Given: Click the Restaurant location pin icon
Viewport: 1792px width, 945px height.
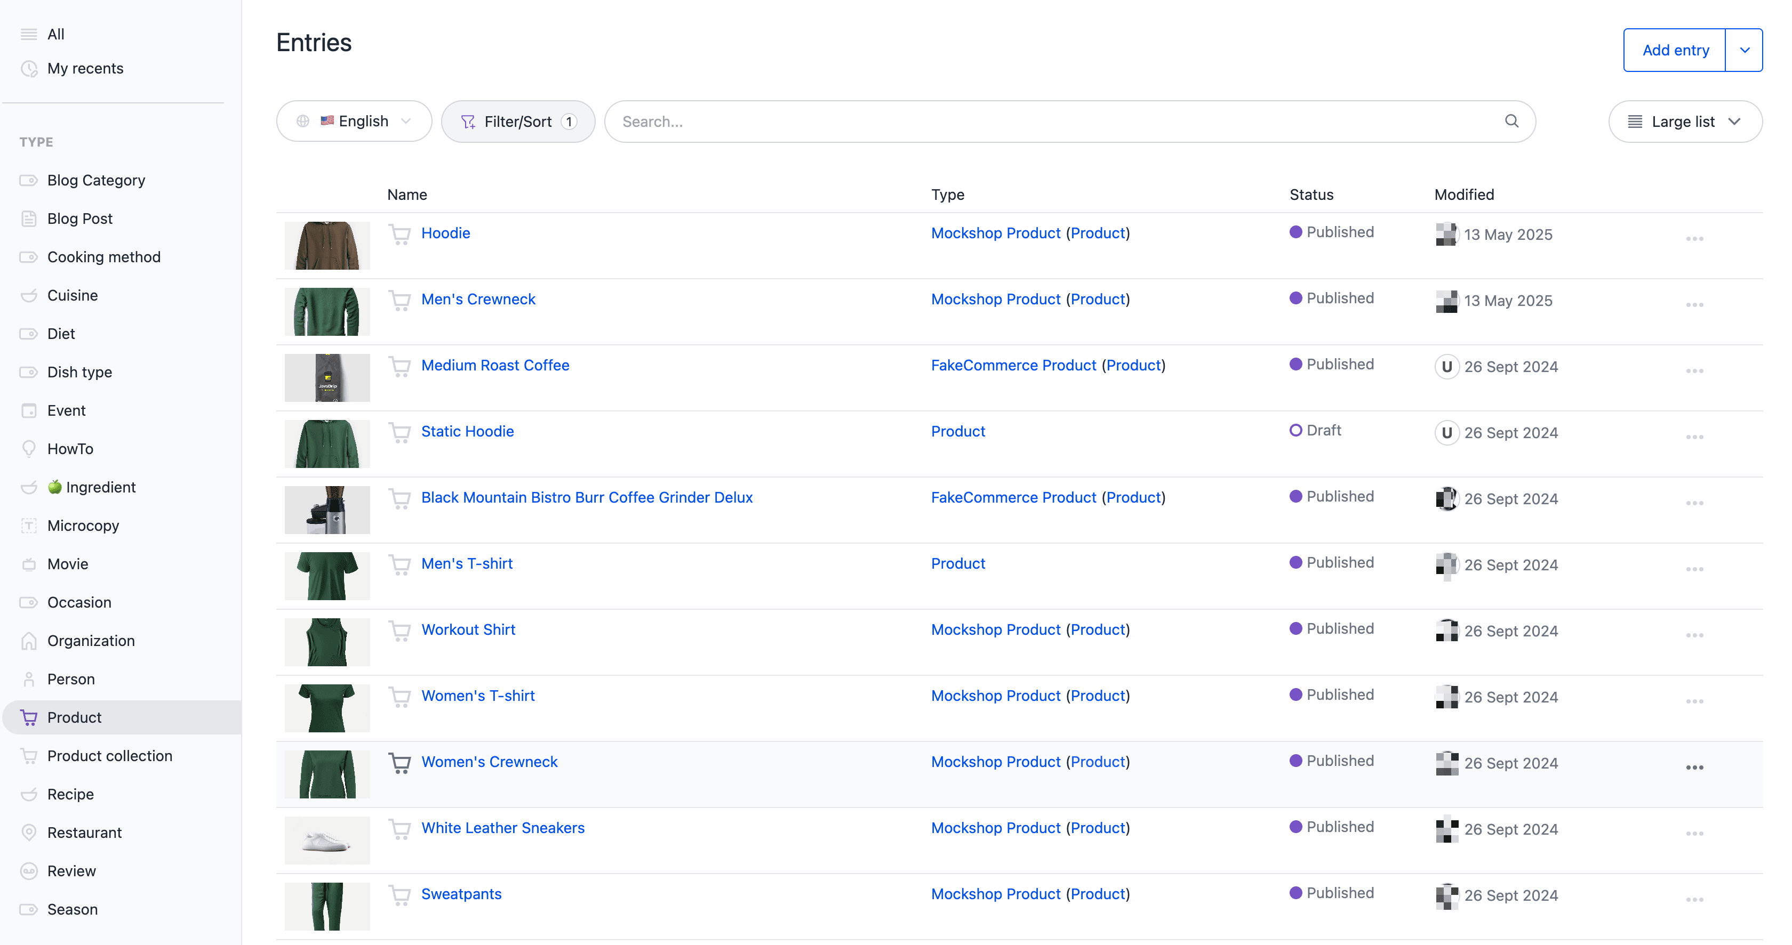Looking at the screenshot, I should [x=28, y=833].
